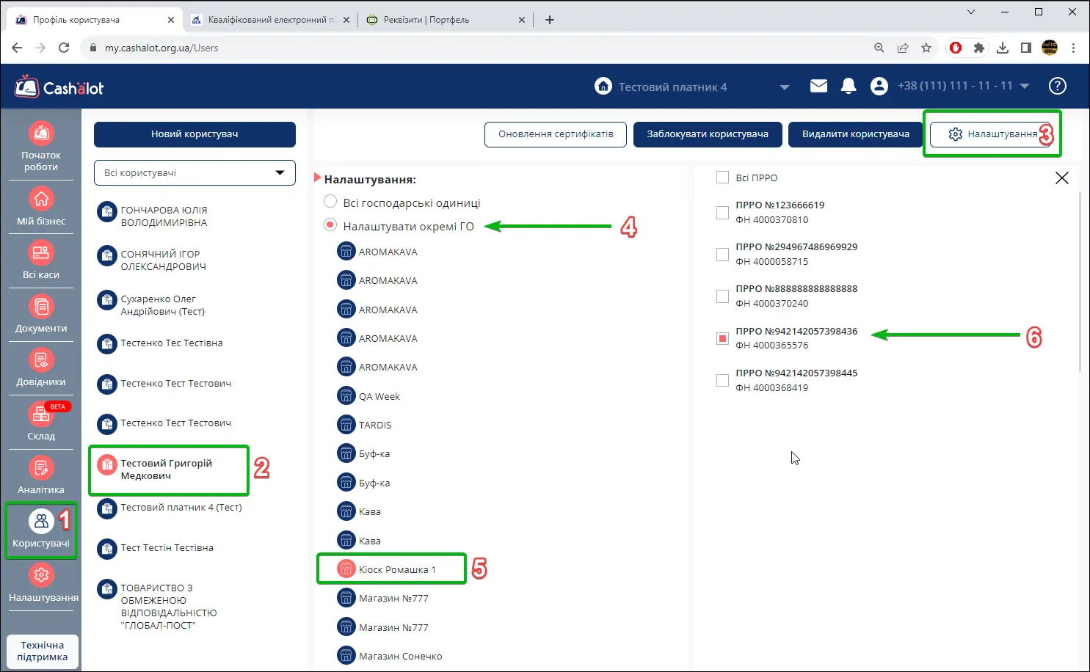Click Новий користувач button
1090x672 pixels.
(195, 134)
